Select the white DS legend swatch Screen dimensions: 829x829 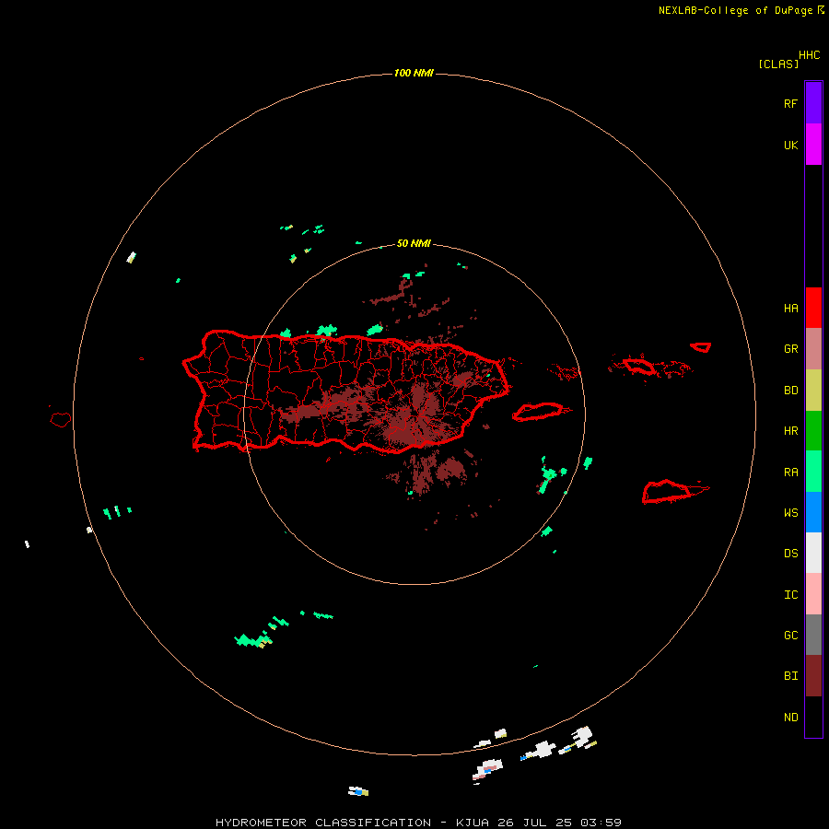[813, 553]
